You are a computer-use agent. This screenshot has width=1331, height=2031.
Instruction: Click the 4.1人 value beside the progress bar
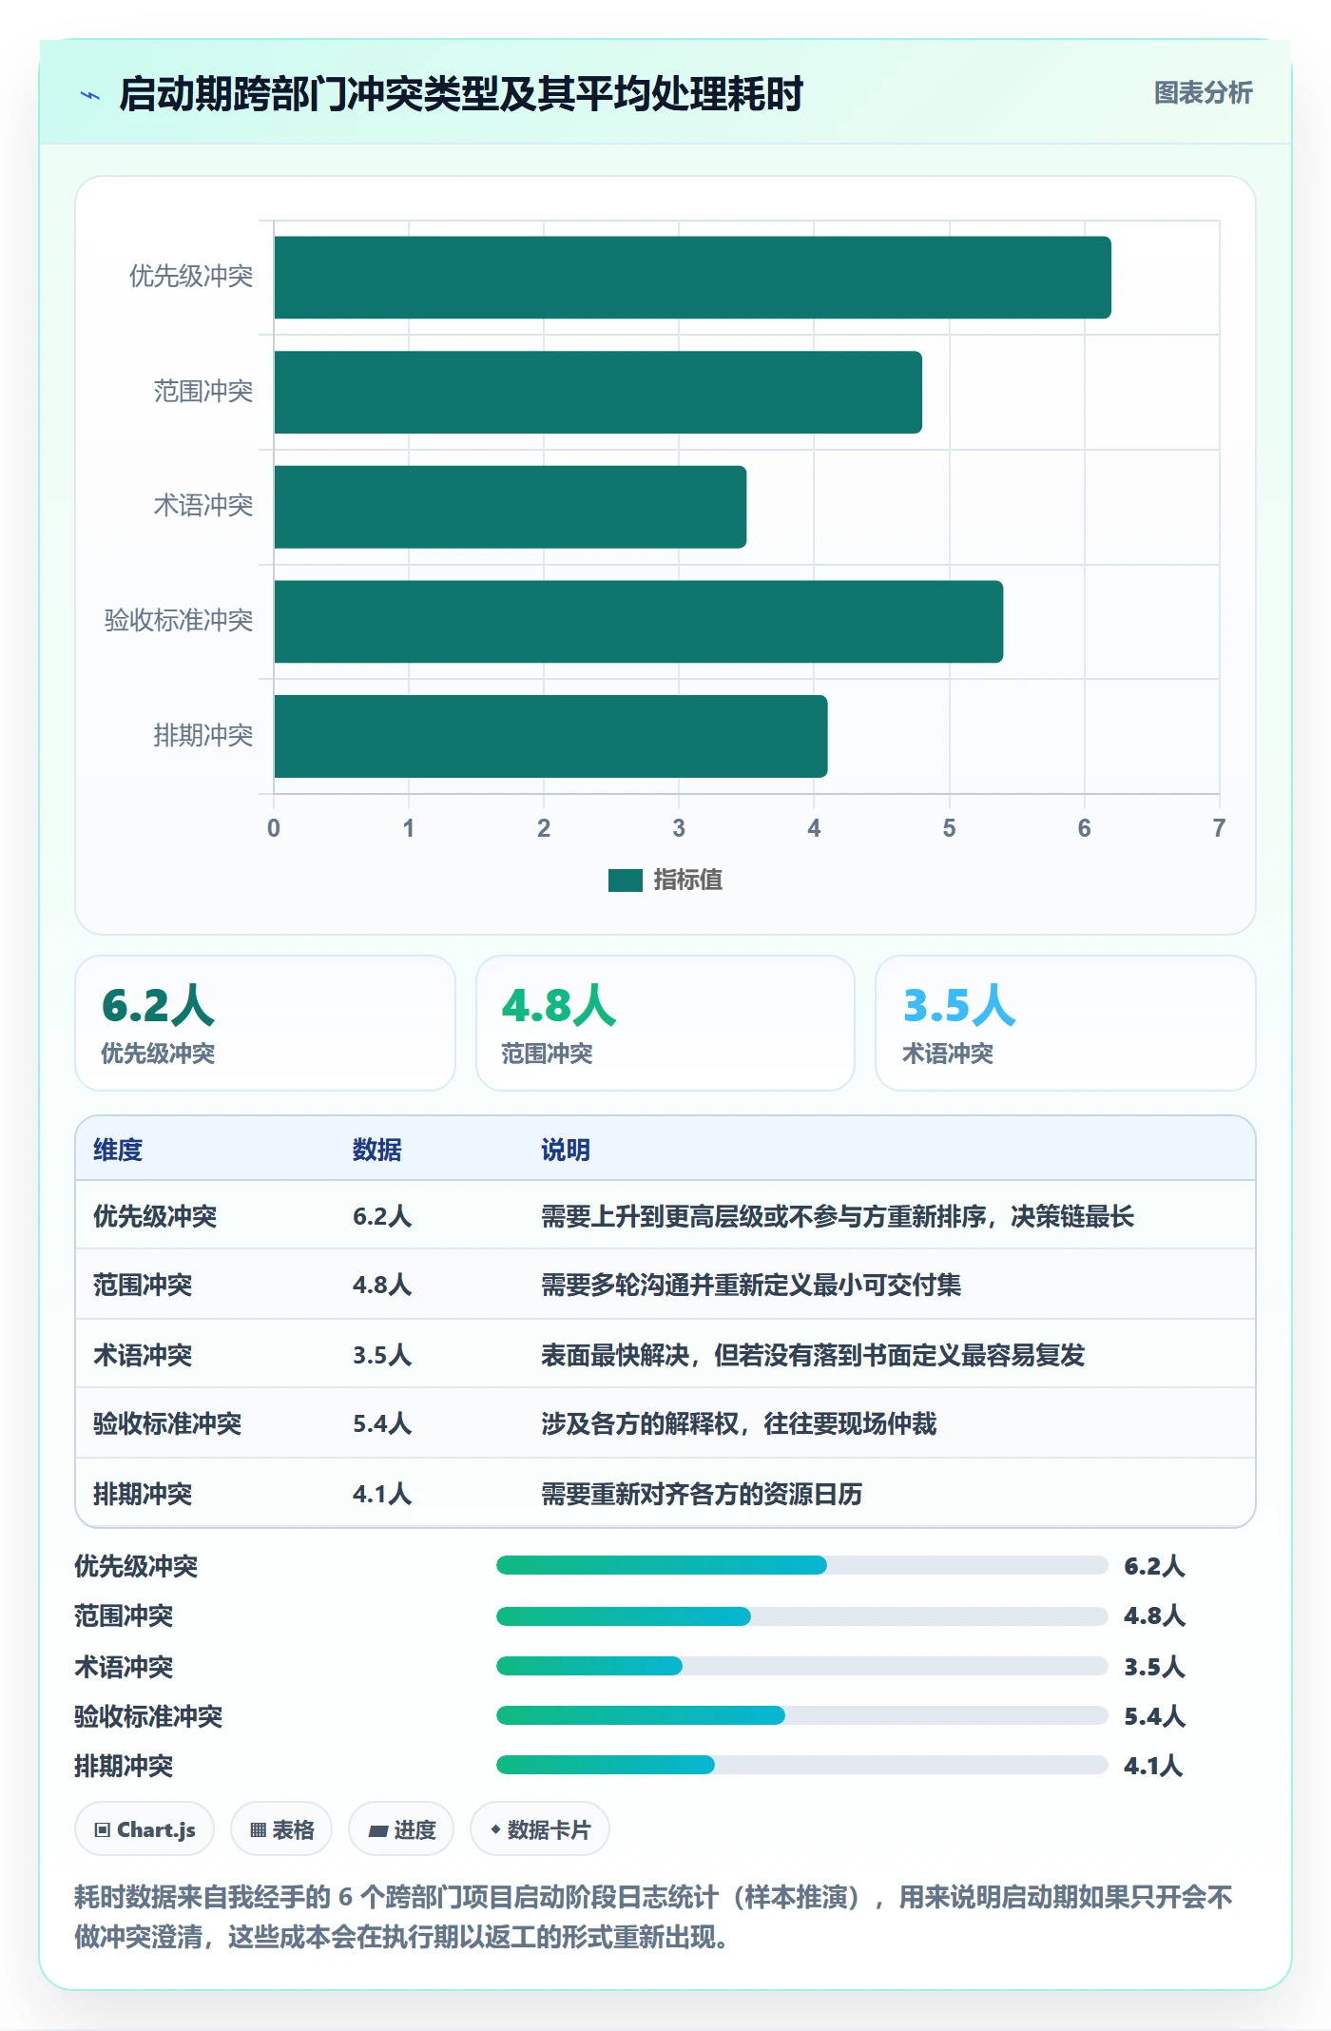point(1154,1766)
